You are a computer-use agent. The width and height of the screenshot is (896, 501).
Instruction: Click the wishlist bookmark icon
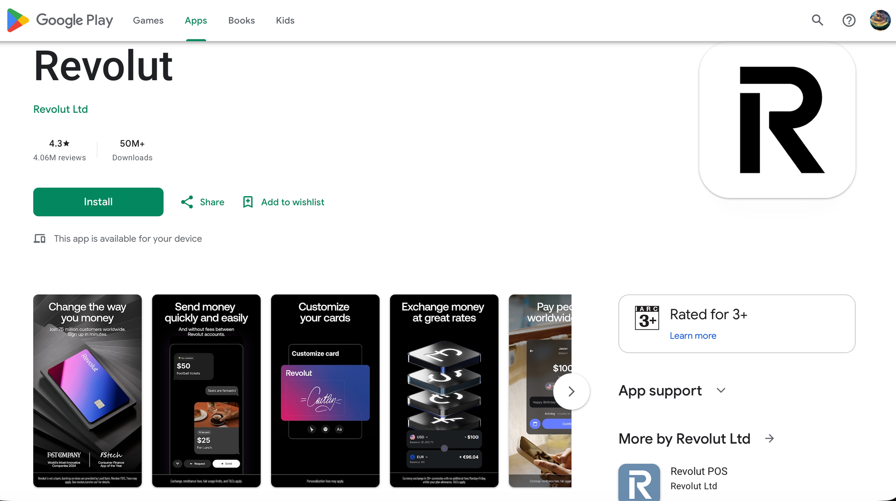coord(248,202)
